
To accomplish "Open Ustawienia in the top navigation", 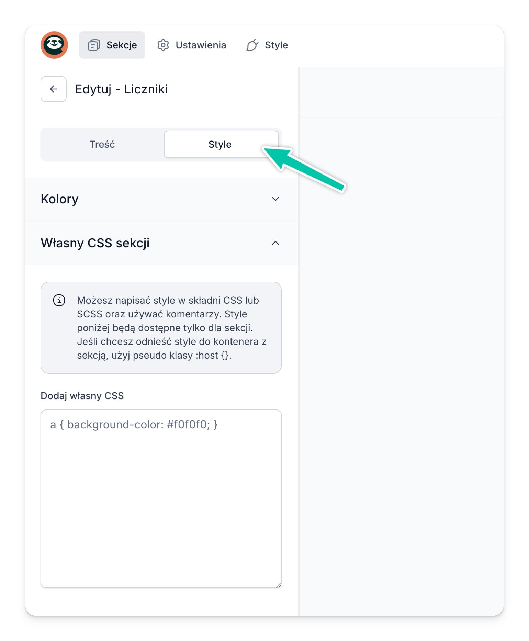I will 192,45.
